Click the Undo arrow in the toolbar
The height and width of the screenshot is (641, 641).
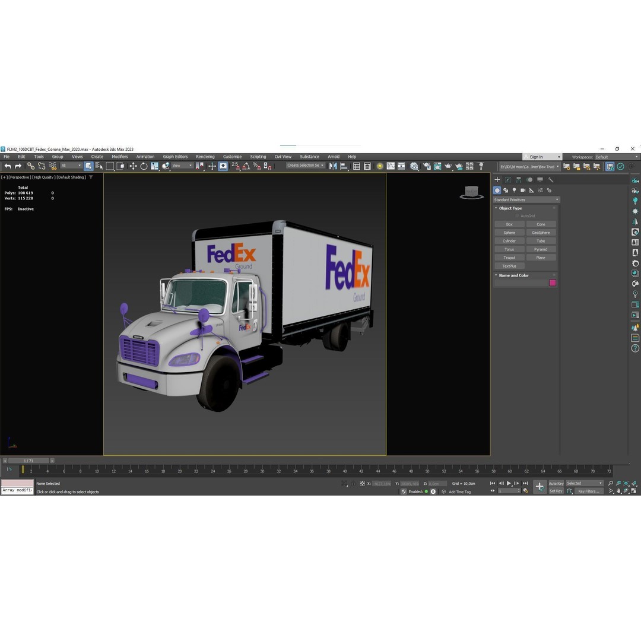(8, 166)
